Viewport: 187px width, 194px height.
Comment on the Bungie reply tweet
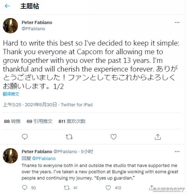(x=24, y=188)
